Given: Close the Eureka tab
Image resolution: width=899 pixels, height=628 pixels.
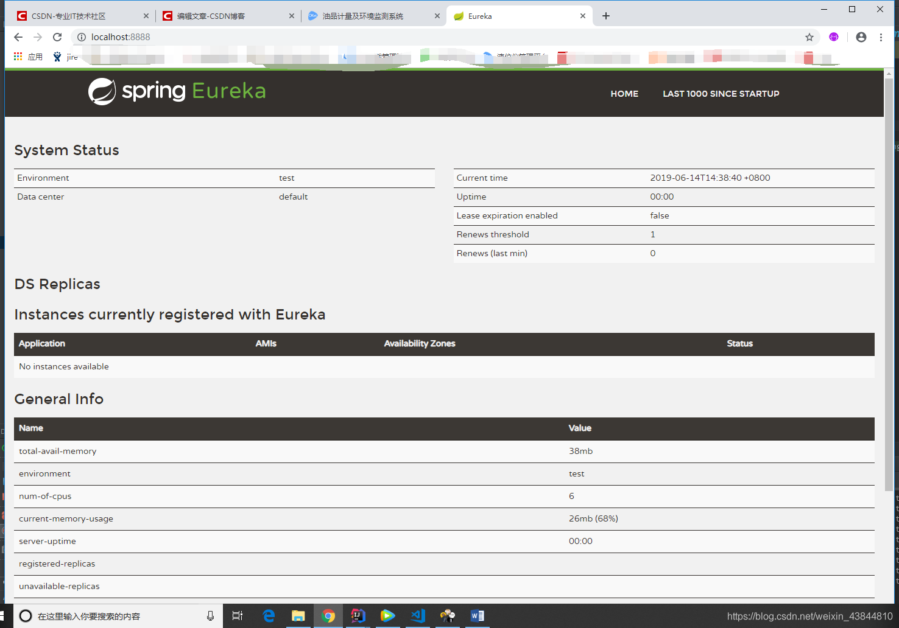Looking at the screenshot, I should point(583,16).
